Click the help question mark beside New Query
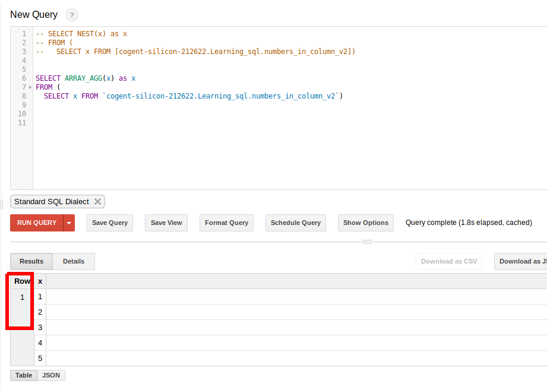Viewport: 547px width, 390px height. [71, 14]
